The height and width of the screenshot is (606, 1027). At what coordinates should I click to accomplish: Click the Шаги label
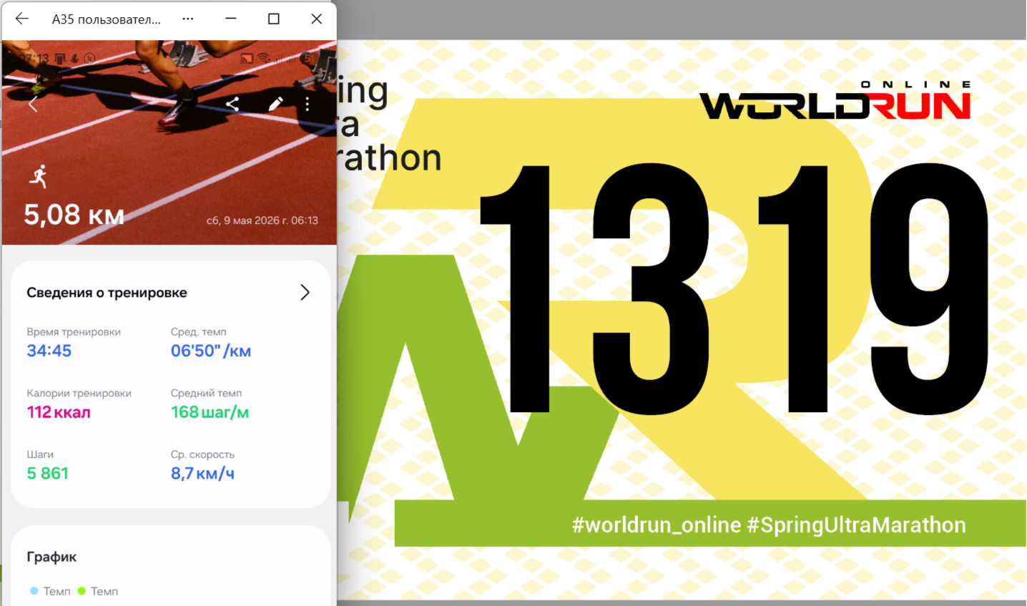click(40, 454)
